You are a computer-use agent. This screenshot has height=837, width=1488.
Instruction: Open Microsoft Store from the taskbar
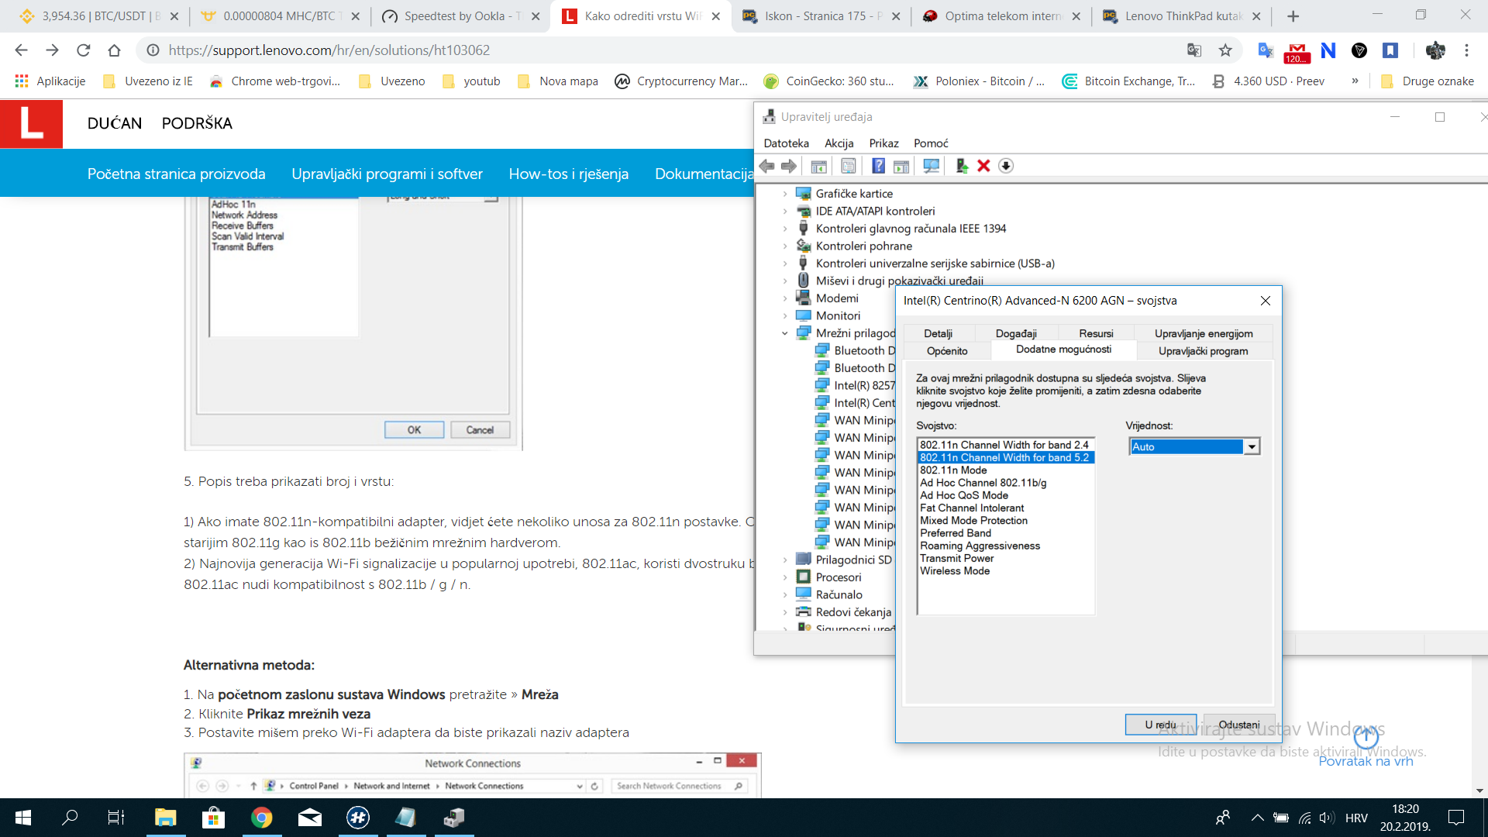pos(212,818)
